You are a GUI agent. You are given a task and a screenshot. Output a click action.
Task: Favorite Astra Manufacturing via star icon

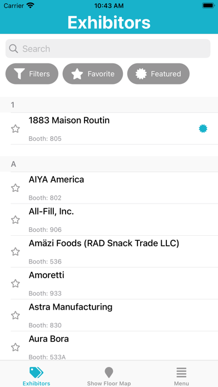point(16,315)
